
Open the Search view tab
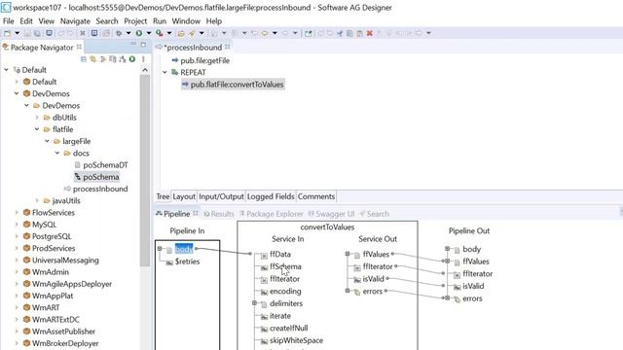[x=374, y=214]
